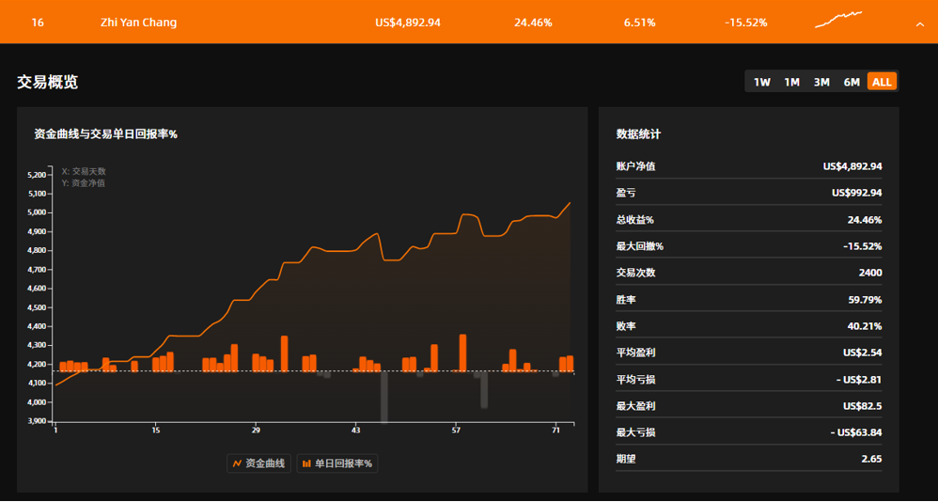The image size is (938, 502).
Task: Open trader name Zhi Yan Chang
Action: pos(138,23)
